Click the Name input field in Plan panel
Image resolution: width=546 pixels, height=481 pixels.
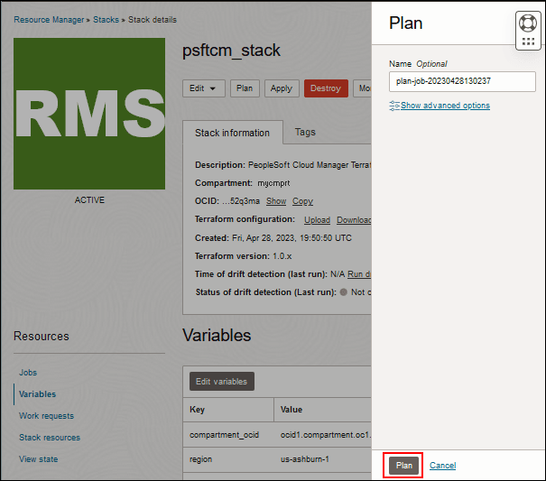click(x=462, y=81)
